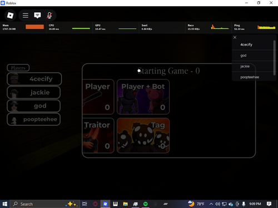Click the CPU stats graph
278x208 pixels.
(81, 28)
